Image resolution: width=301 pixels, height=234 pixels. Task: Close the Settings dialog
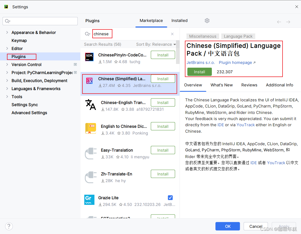coord(296,7)
